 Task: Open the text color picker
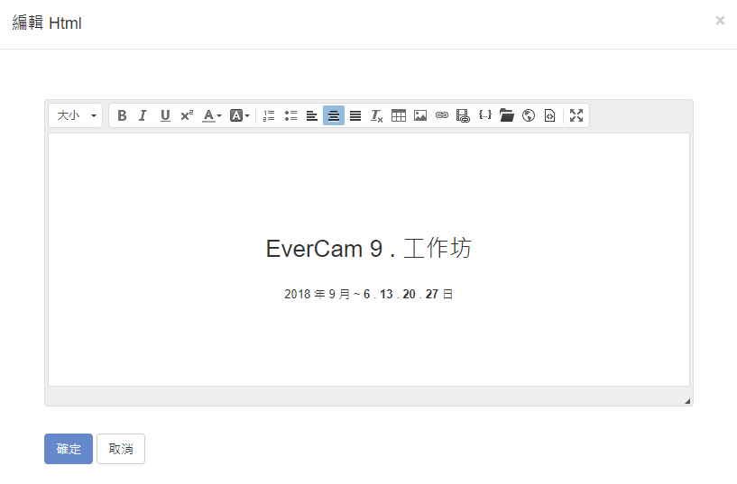(x=211, y=115)
